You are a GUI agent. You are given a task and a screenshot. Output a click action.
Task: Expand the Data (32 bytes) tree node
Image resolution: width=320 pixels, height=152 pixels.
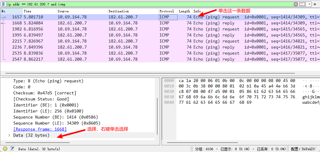tap(9, 135)
